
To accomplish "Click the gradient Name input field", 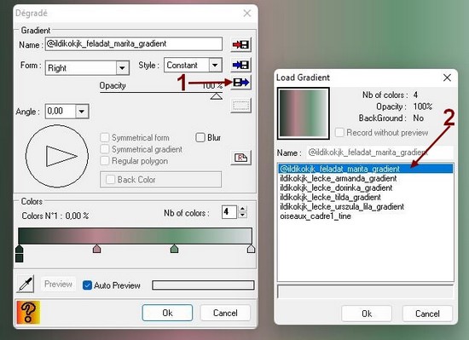I will point(134,44).
